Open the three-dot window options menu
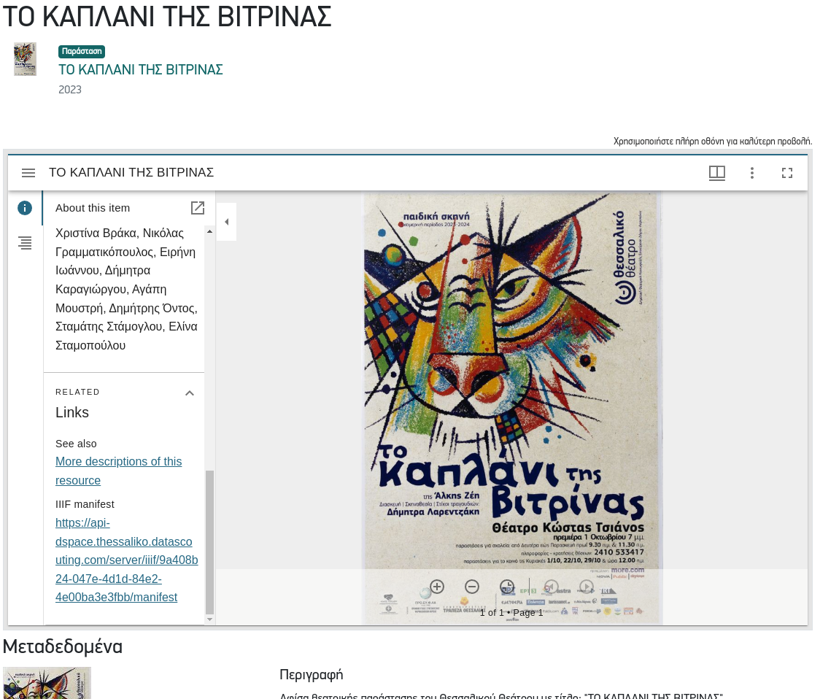The height and width of the screenshot is (699, 839). pyautogui.click(x=751, y=173)
